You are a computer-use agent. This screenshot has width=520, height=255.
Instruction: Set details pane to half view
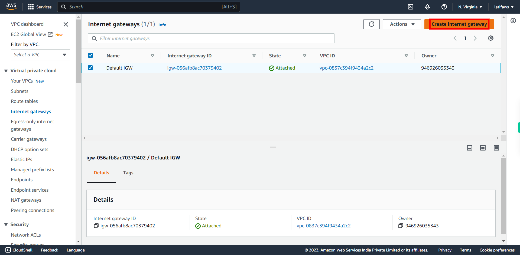coord(483,148)
